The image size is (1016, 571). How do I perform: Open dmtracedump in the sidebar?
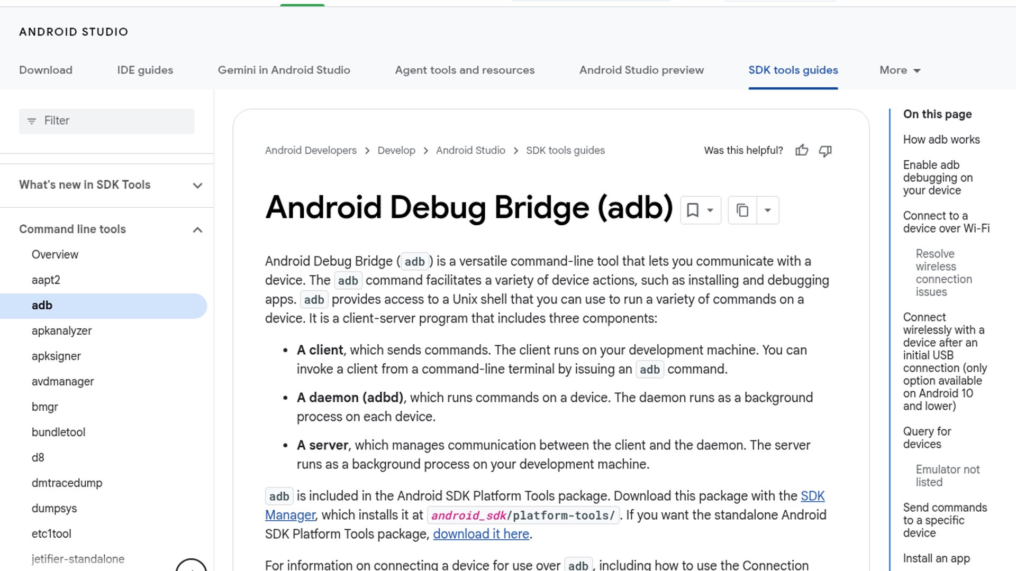67,483
